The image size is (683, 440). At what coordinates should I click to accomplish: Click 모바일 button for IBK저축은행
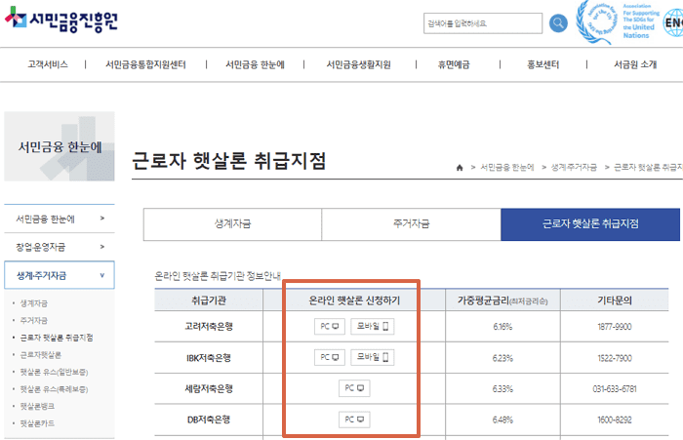(373, 357)
